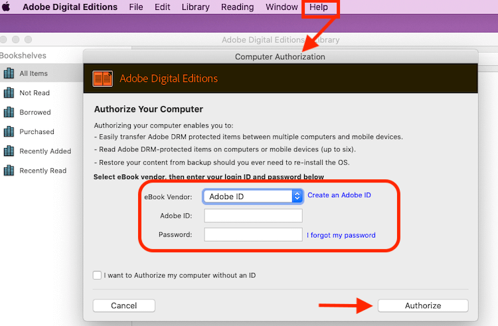Click the Bookshelves header in sidebar

(23, 56)
